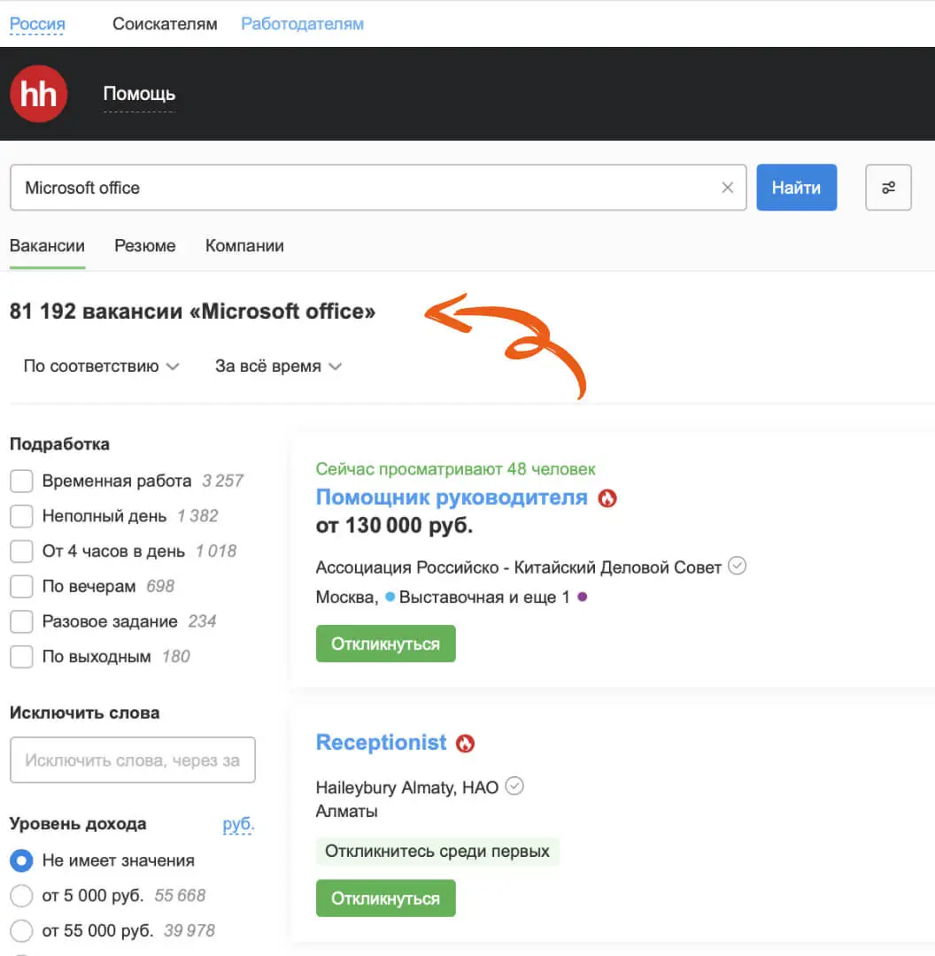Open the Помощник руководителя vacancy link
Screen dimensions: 935x956
pyautogui.click(x=452, y=497)
